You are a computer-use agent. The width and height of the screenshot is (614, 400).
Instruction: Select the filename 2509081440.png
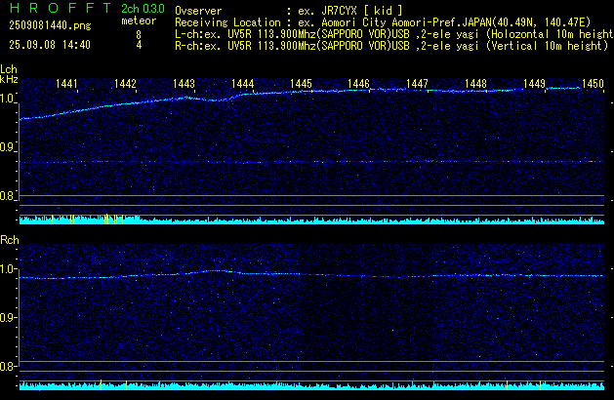coord(50,25)
